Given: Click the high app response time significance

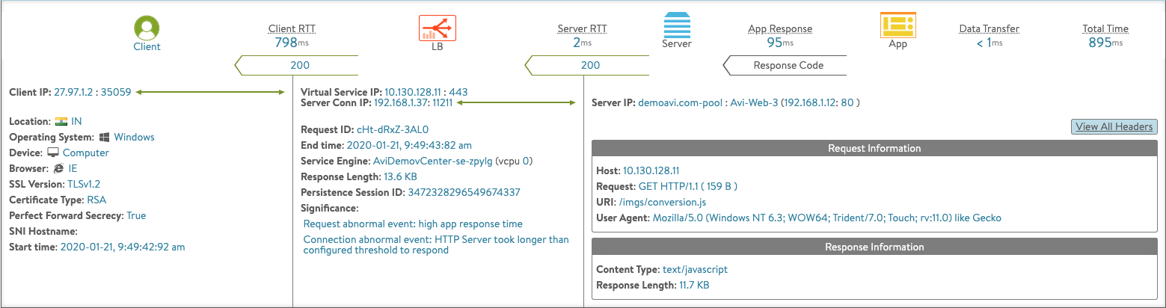Looking at the screenshot, I should coord(413,224).
